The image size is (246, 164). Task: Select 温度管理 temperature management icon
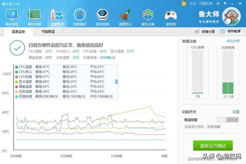point(57,17)
